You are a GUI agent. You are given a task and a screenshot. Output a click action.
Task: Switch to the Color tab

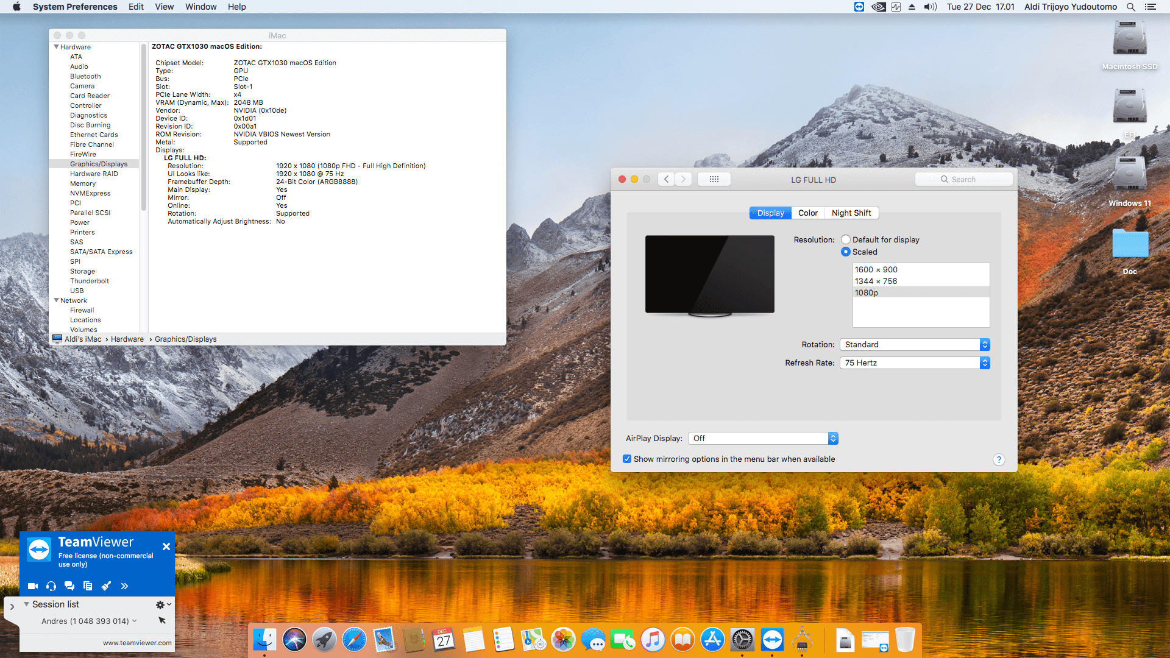[808, 213]
